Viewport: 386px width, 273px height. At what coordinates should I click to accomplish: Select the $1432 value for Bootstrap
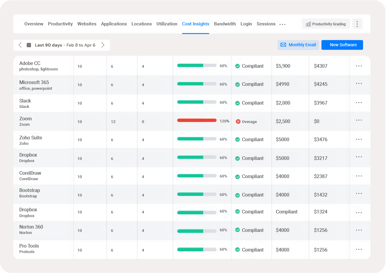[321, 195]
